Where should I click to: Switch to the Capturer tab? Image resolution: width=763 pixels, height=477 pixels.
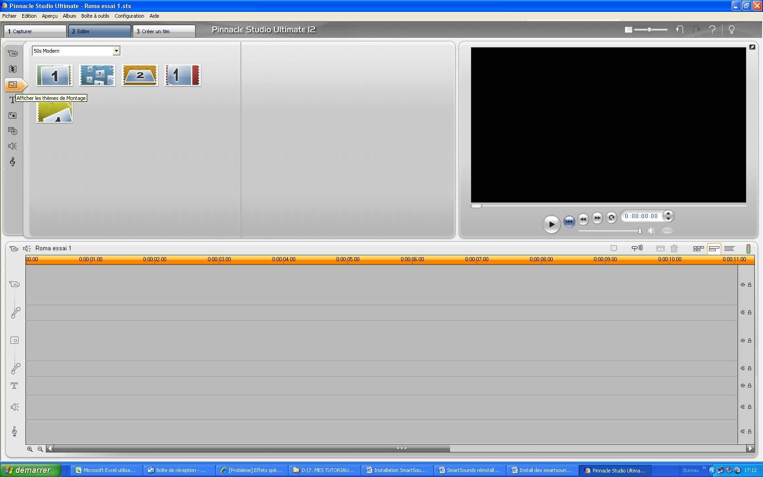35,31
